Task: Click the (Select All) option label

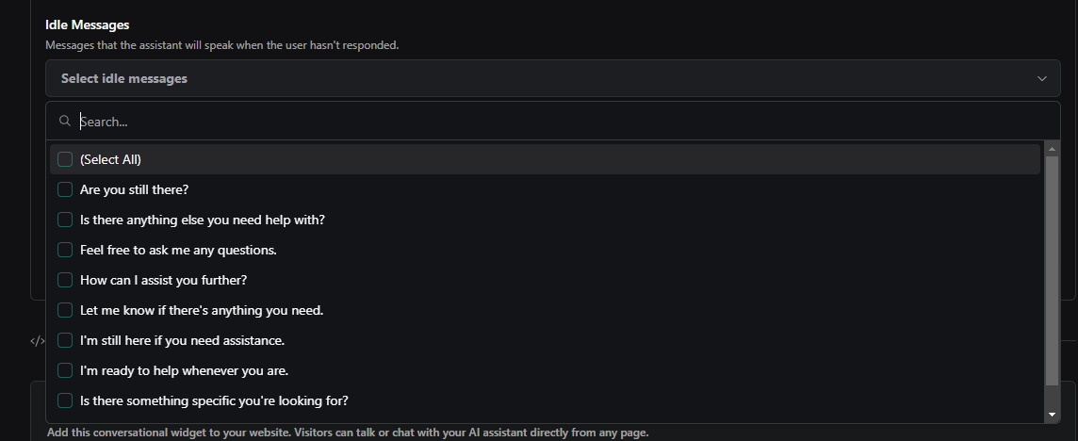Action: (110, 159)
